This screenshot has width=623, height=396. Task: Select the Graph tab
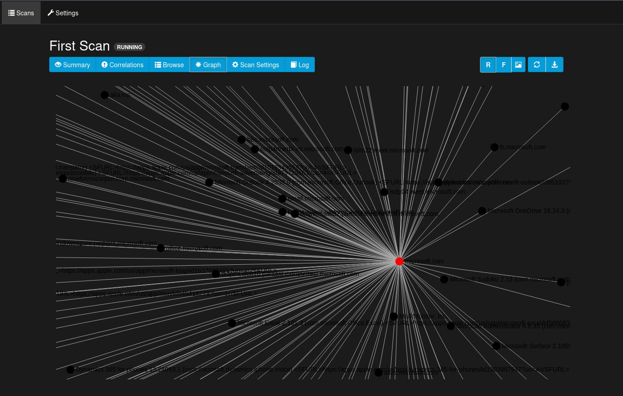(x=208, y=64)
